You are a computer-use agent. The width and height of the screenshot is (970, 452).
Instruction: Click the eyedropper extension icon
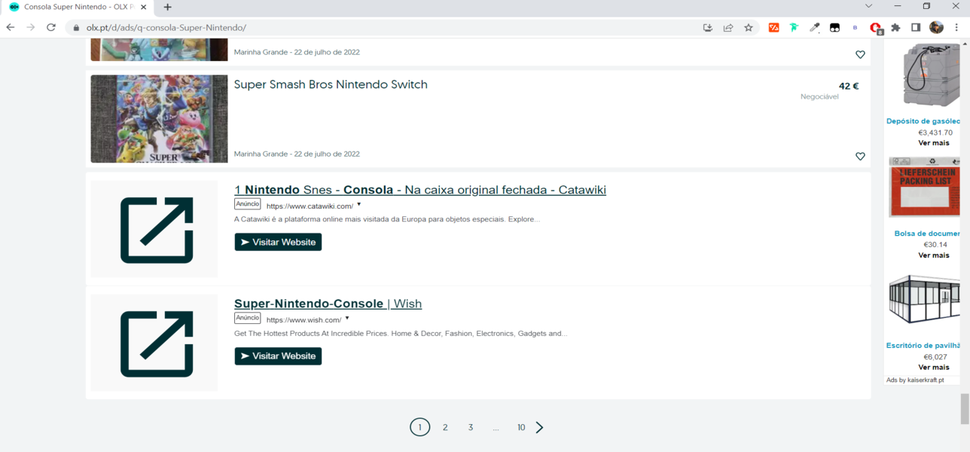click(814, 28)
